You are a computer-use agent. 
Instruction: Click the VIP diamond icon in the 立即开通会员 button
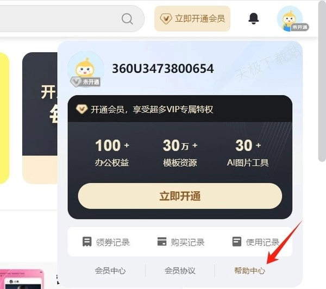[x=166, y=18]
